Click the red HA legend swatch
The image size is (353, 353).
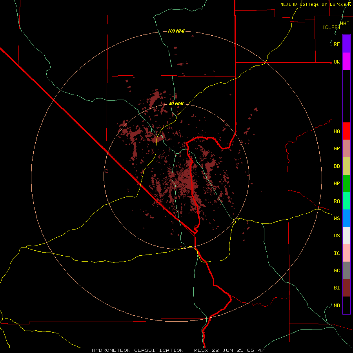point(346,131)
